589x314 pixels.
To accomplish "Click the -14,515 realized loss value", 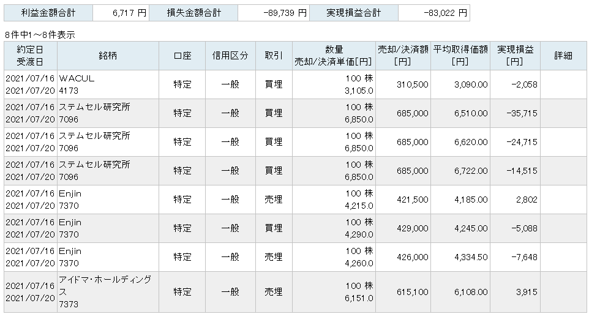I will click(522, 171).
